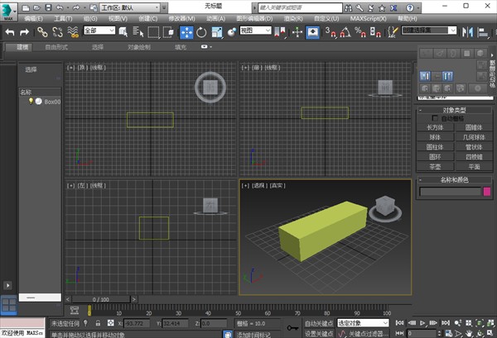Click the 长方体 box primitive button
The height and width of the screenshot is (338, 497).
coord(434,128)
